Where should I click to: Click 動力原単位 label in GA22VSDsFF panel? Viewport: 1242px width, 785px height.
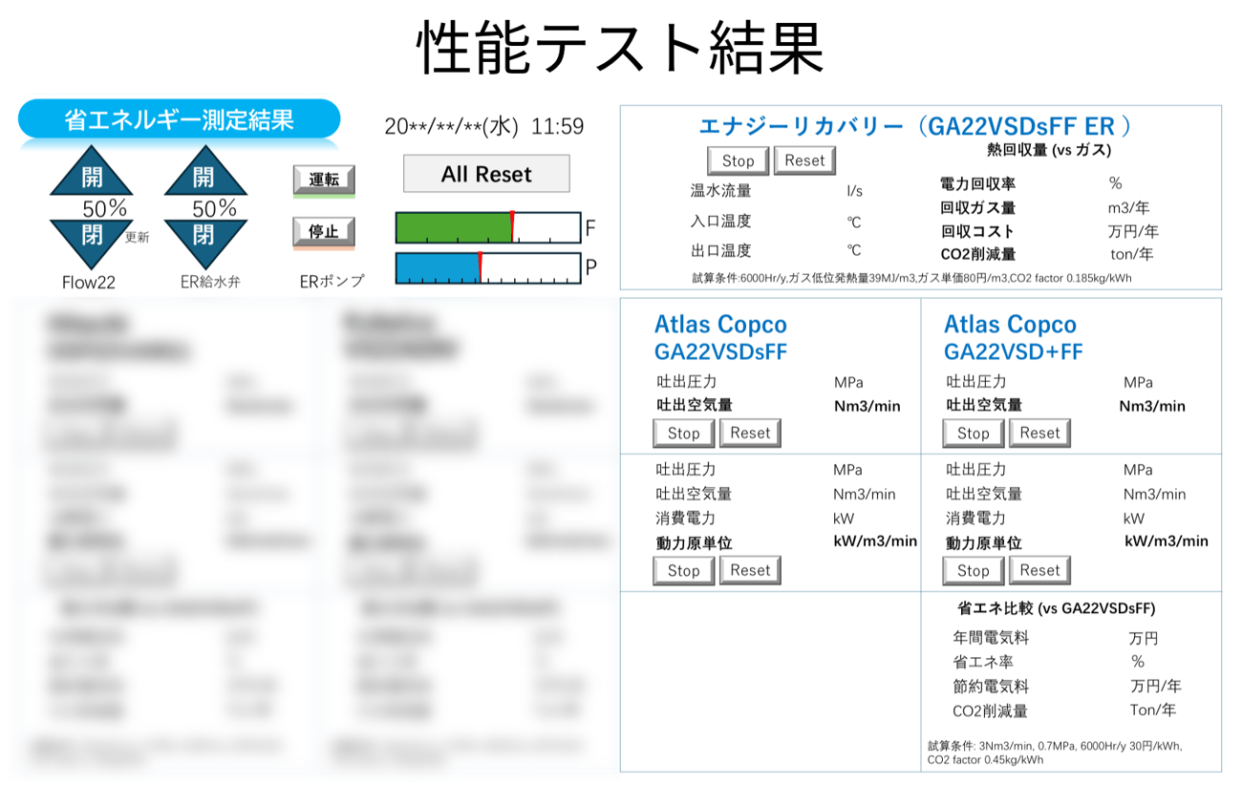(x=695, y=543)
